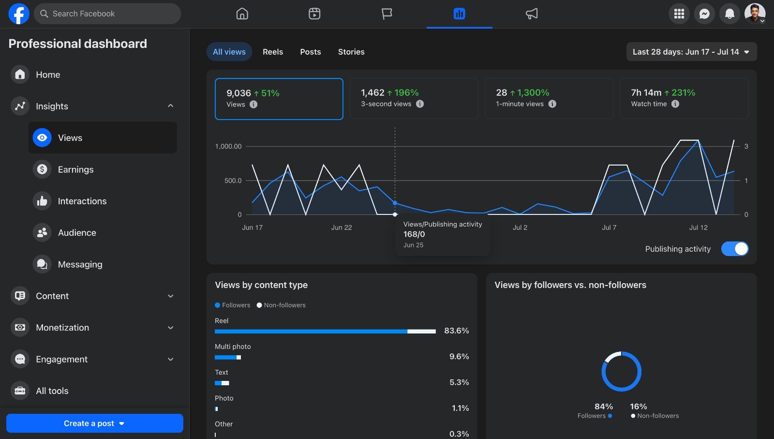Viewport: 774px width, 439px height.
Task: Select the 1-minute views metric card
Action: pos(549,98)
